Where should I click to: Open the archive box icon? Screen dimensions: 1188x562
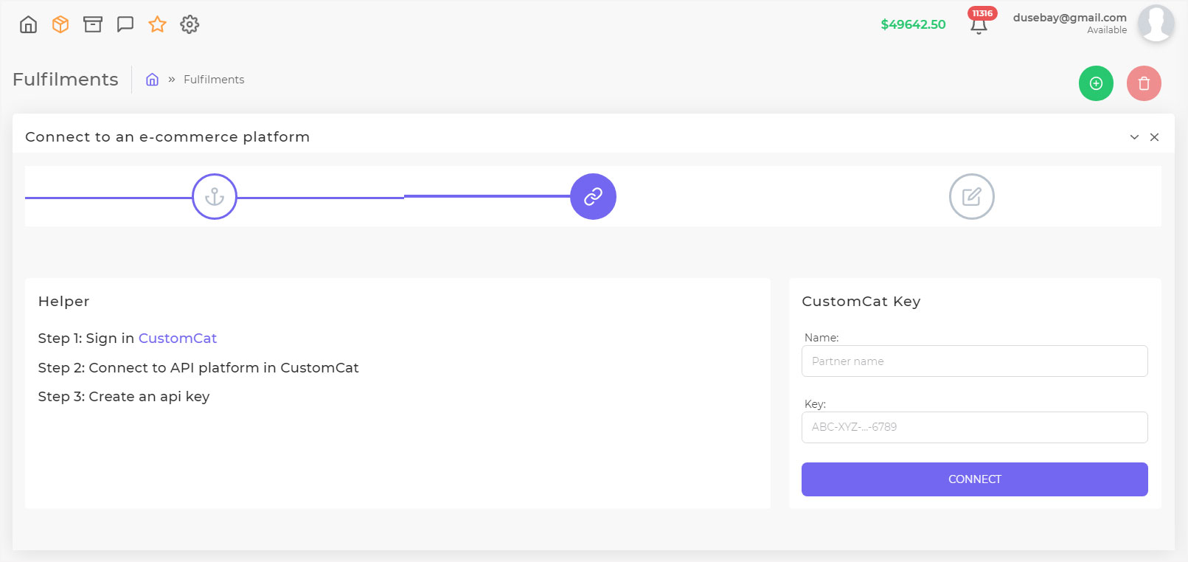tap(93, 24)
